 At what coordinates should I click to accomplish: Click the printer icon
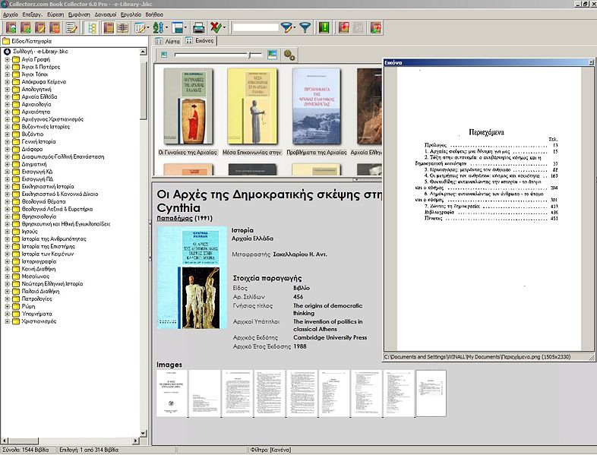click(x=198, y=28)
